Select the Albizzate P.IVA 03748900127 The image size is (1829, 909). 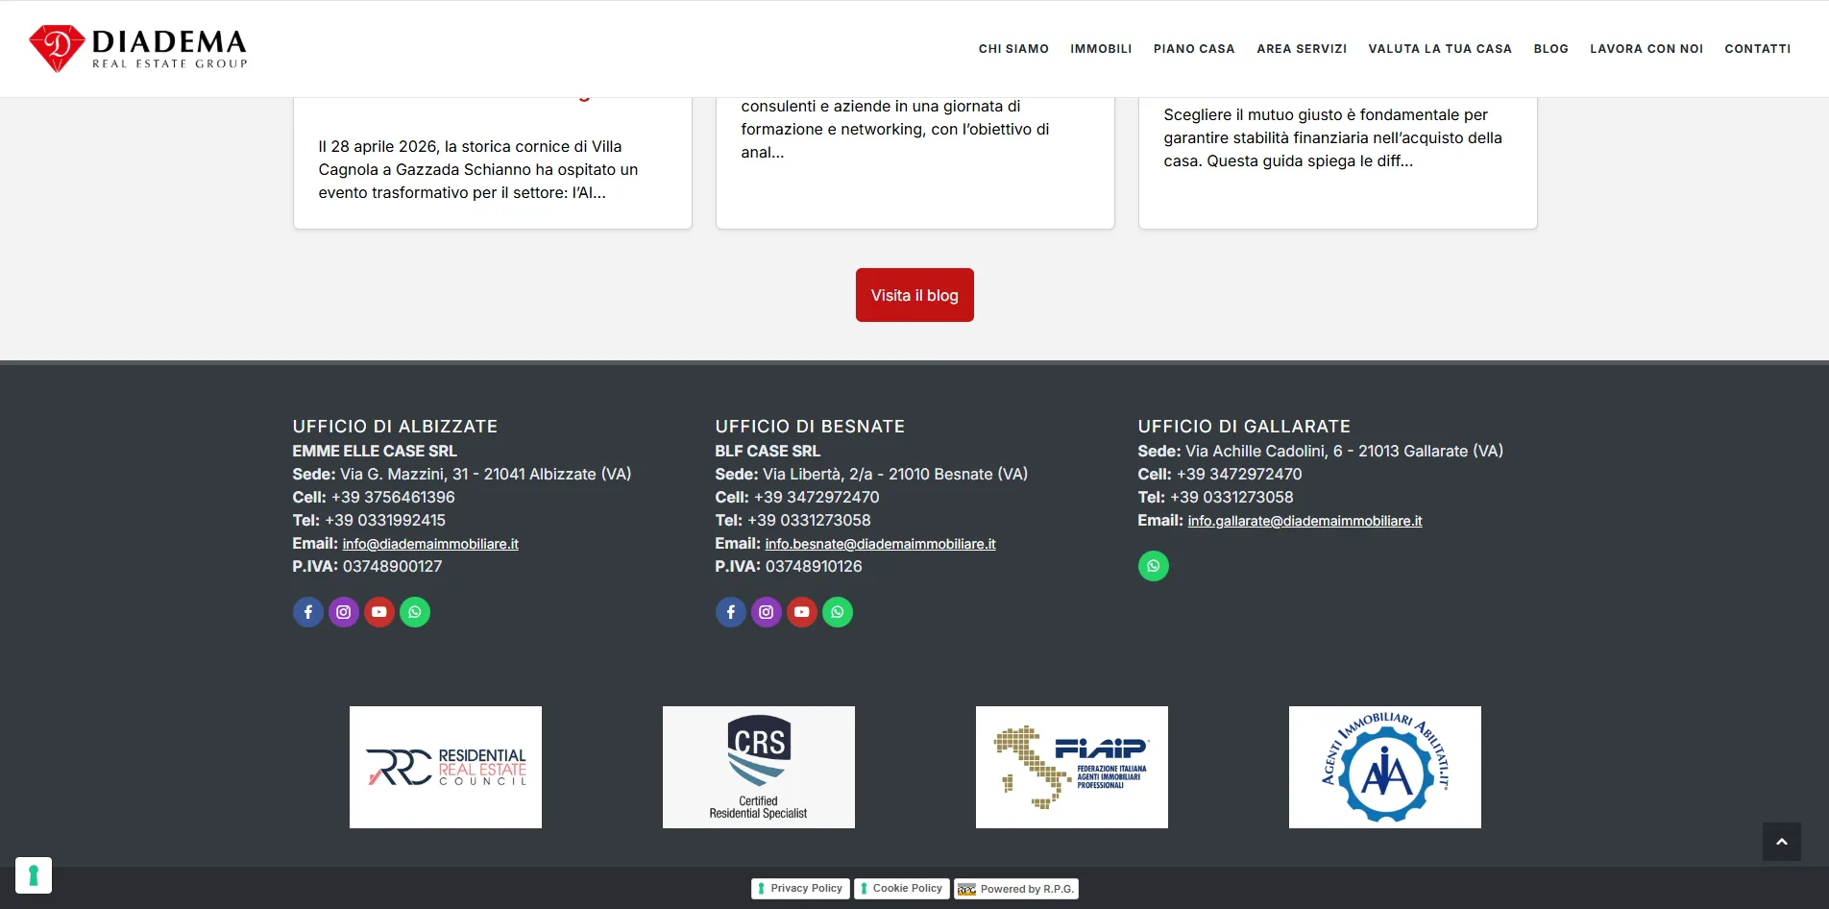393,567
